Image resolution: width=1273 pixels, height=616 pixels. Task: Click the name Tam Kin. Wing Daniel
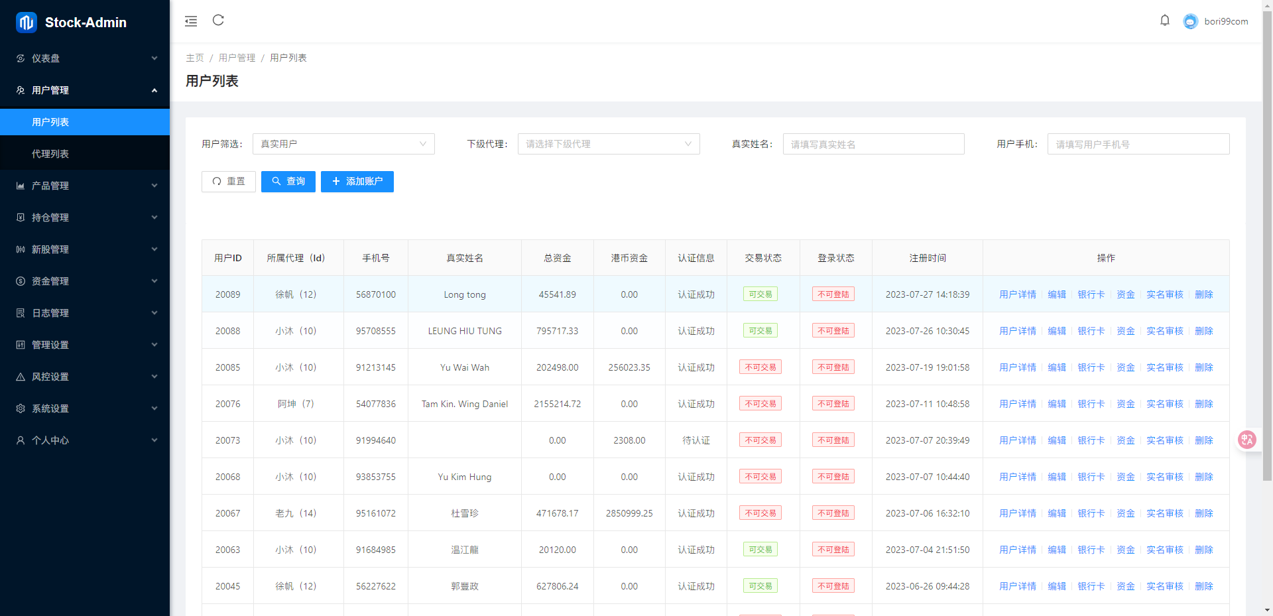pyautogui.click(x=465, y=404)
